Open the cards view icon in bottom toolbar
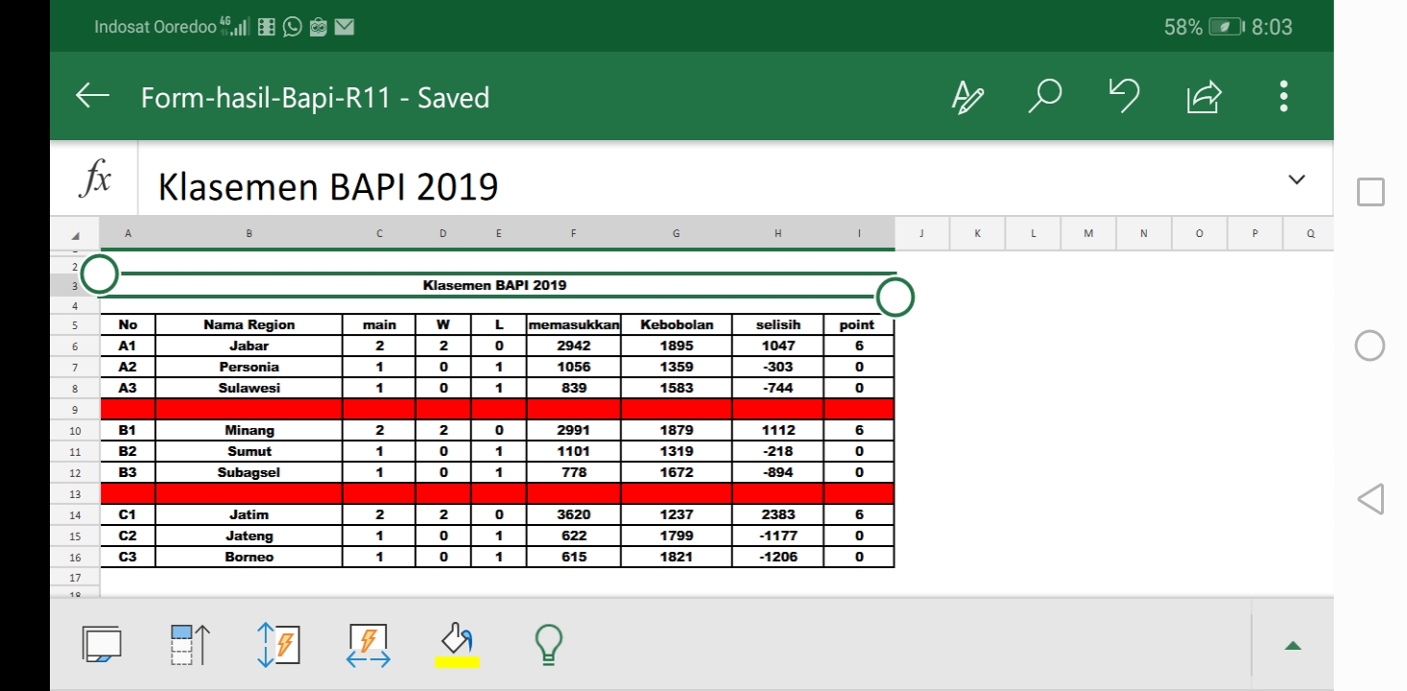 (102, 644)
